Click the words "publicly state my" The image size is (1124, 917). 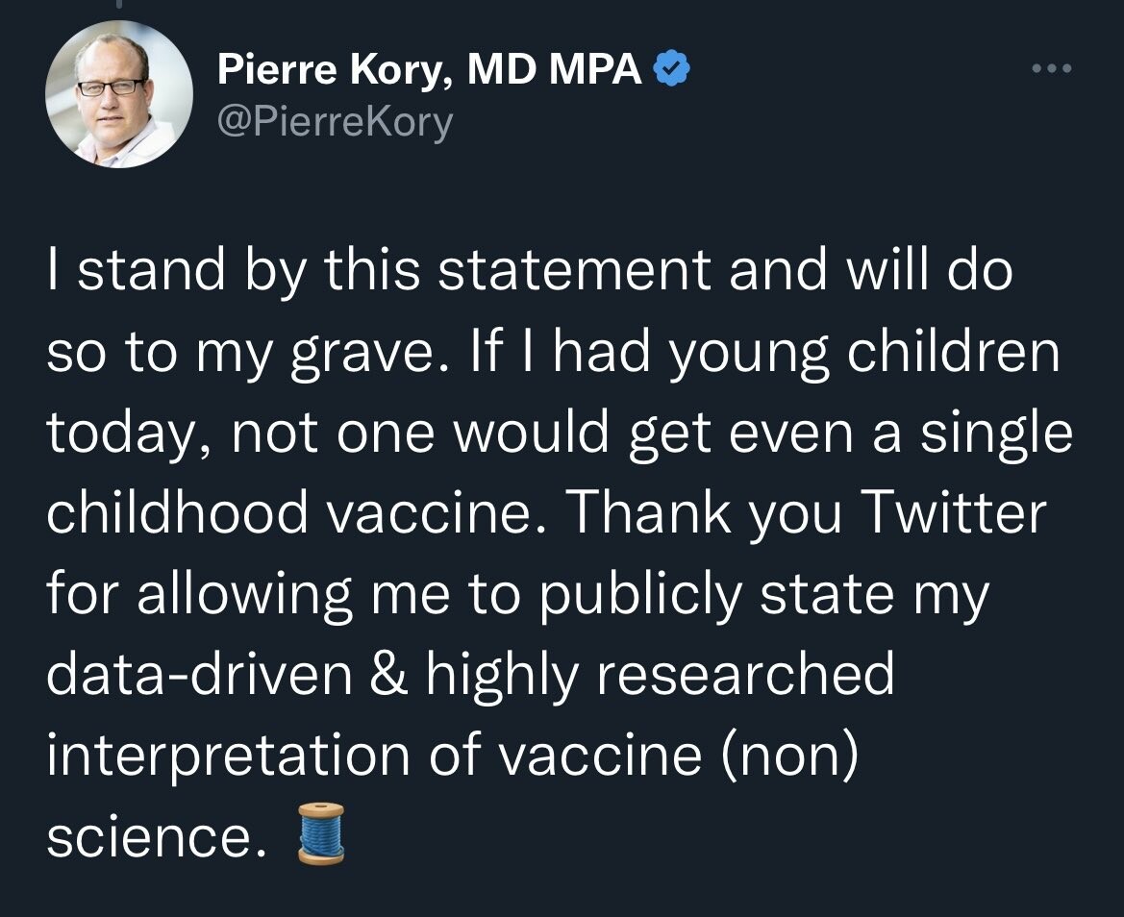[x=762, y=594]
